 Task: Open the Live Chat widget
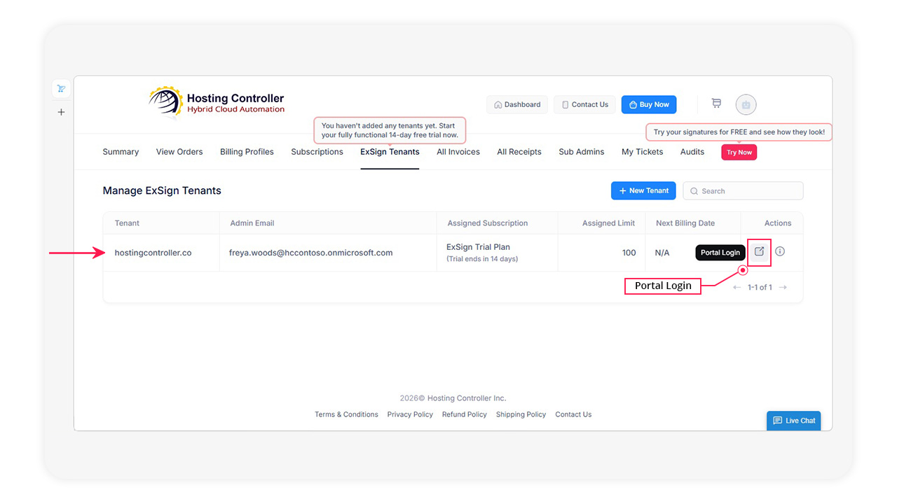(793, 421)
